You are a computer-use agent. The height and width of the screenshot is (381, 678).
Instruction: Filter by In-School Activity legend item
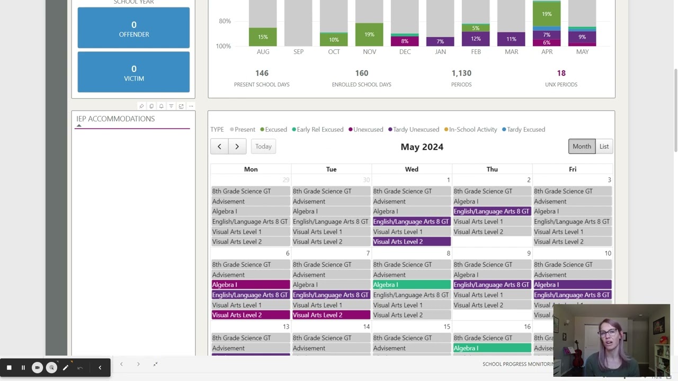[x=470, y=130]
